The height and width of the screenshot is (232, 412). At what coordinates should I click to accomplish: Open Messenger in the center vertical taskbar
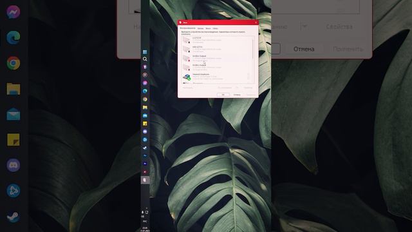point(145,83)
